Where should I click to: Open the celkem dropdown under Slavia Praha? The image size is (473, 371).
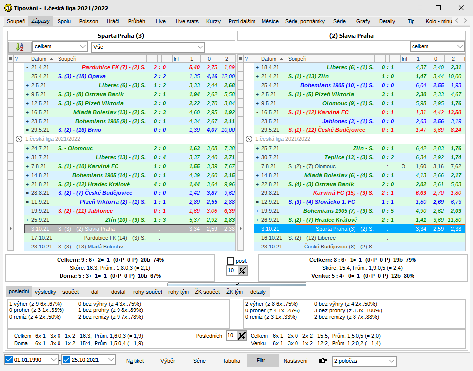click(437, 47)
